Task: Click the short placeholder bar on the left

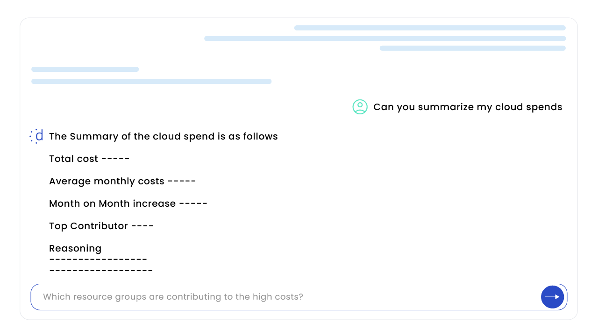Action: [85, 70]
